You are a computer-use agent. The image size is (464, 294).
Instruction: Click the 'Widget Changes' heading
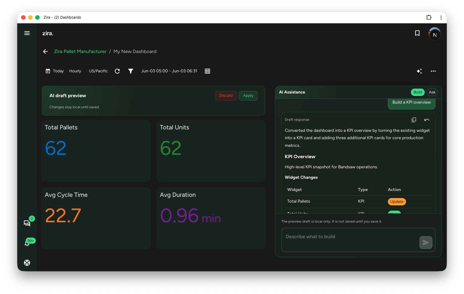pos(301,178)
